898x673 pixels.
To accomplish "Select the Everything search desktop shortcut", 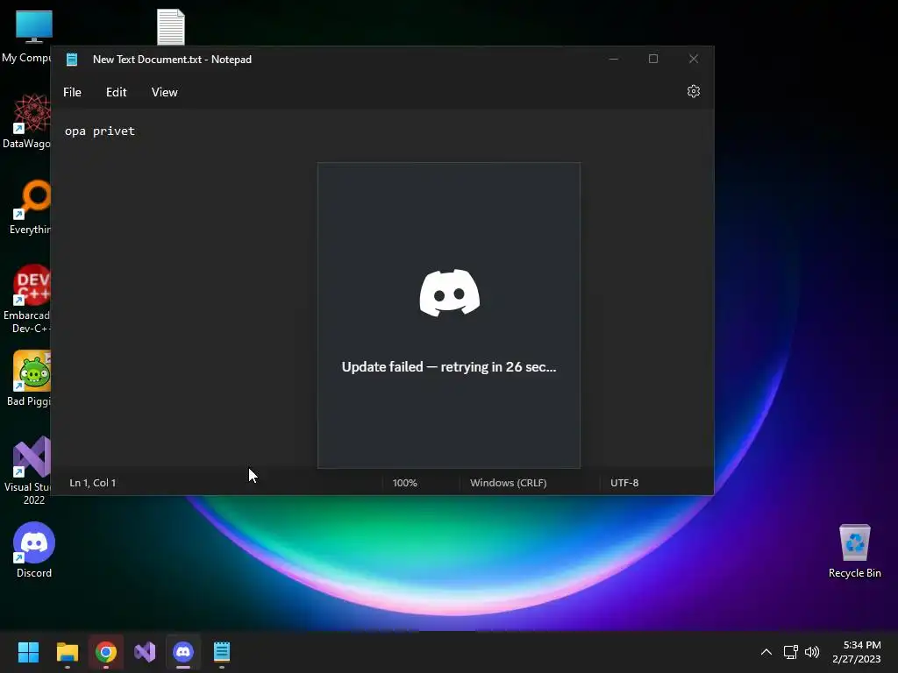I will pos(30,207).
